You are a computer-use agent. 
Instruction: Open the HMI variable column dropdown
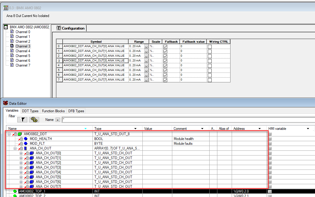[x=308, y=129]
